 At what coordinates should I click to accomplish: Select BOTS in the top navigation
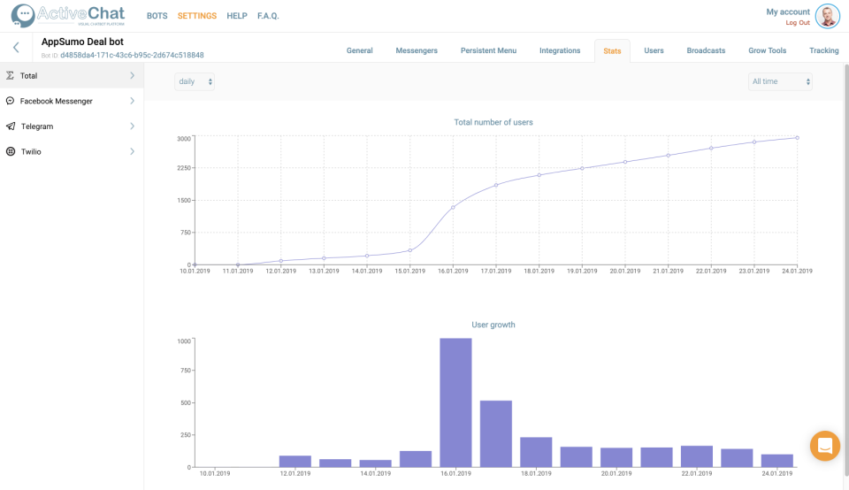(157, 16)
